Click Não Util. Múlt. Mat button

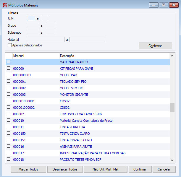[106, 169]
